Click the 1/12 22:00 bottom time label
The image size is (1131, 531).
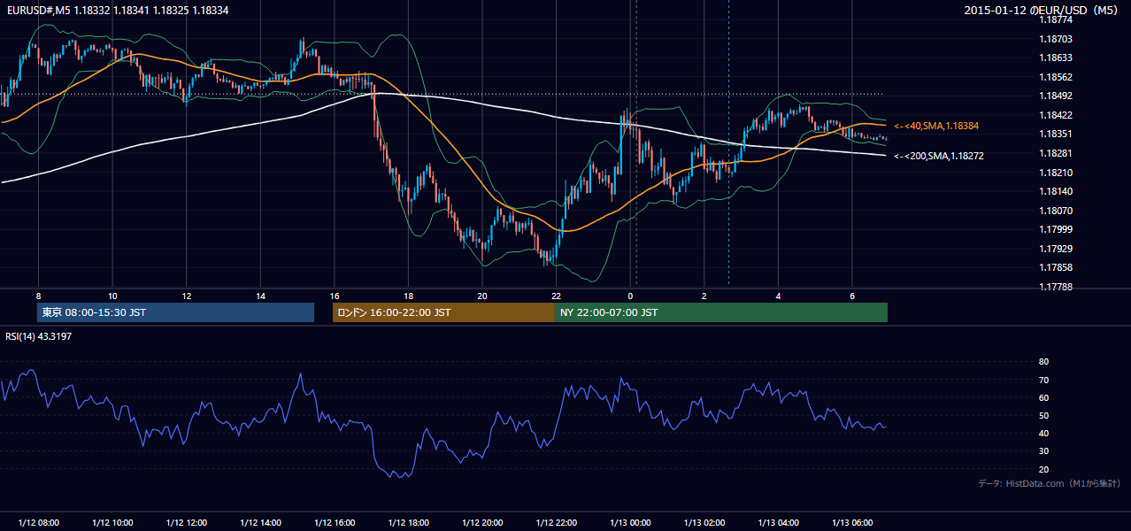click(x=556, y=522)
